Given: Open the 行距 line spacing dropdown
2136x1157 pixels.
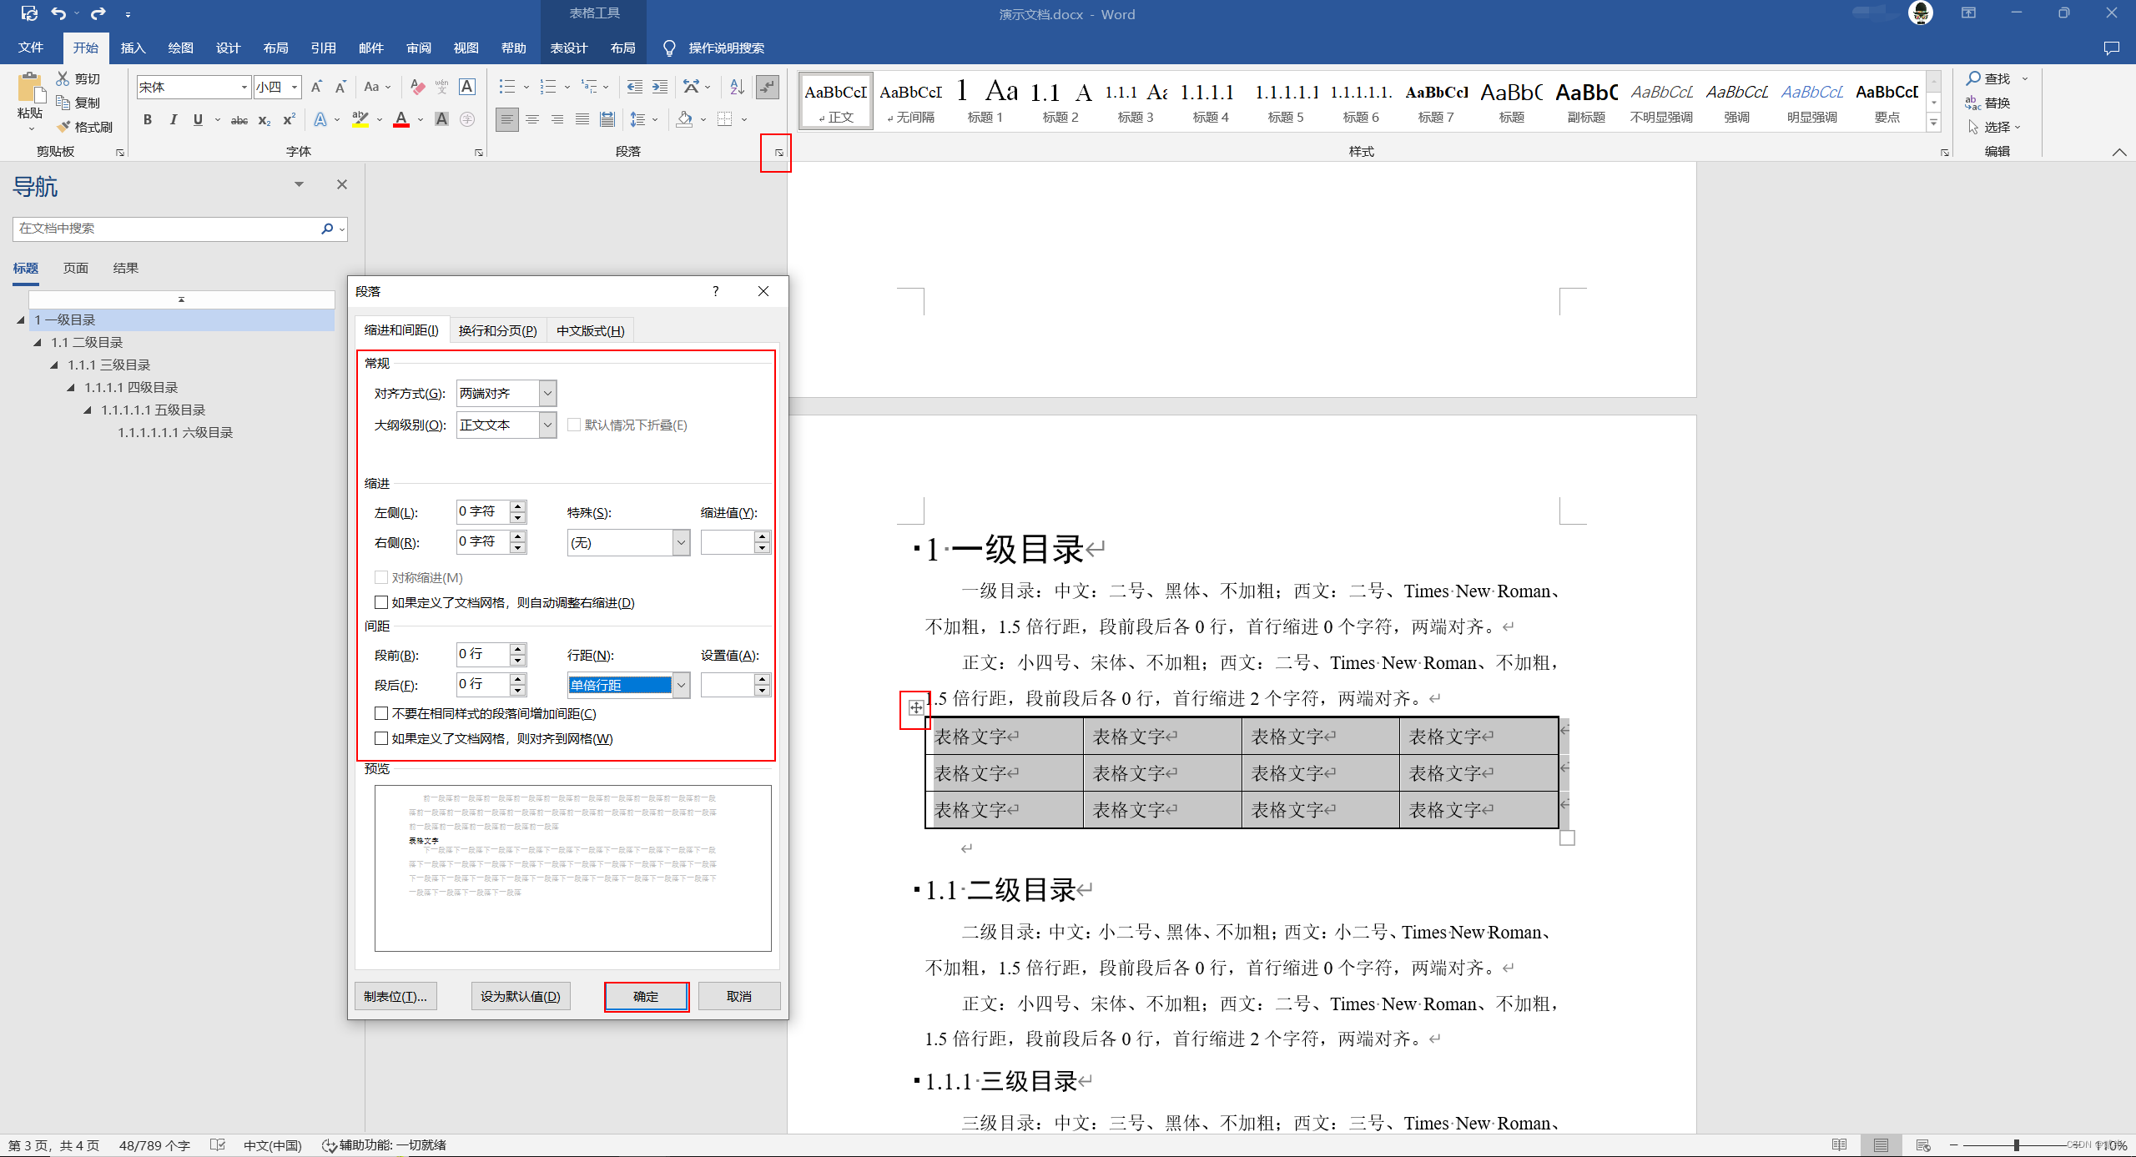Looking at the screenshot, I should pos(681,685).
